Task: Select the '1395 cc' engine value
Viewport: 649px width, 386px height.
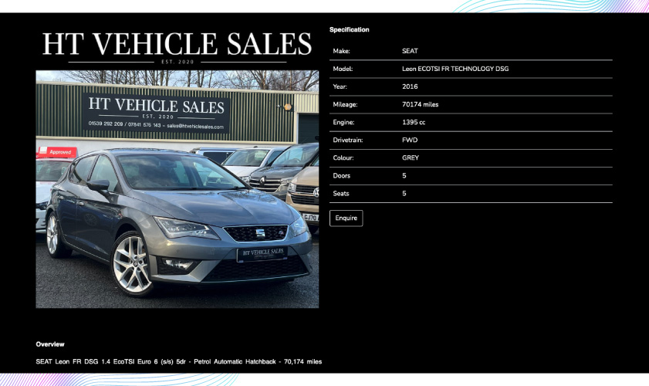Action: (x=414, y=122)
